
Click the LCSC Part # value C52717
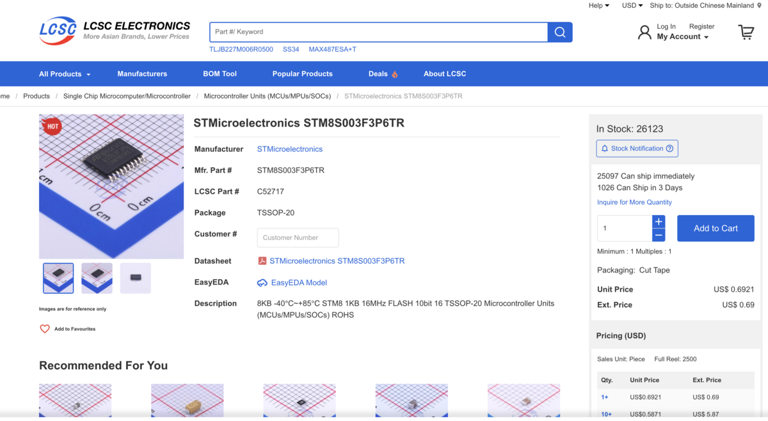click(x=271, y=191)
